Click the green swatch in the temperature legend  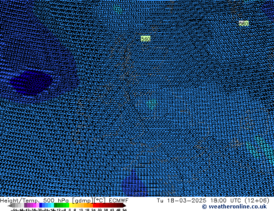click(x=62, y=205)
